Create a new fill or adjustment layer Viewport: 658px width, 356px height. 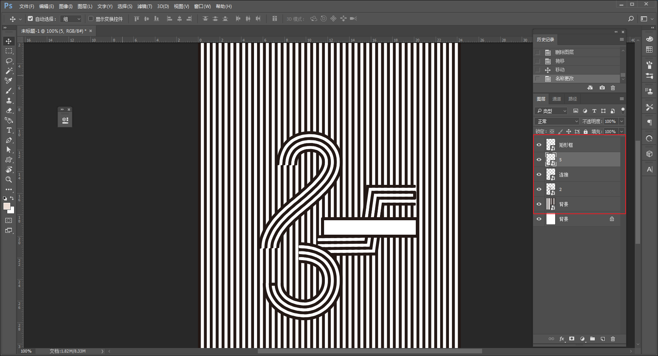coord(582,339)
